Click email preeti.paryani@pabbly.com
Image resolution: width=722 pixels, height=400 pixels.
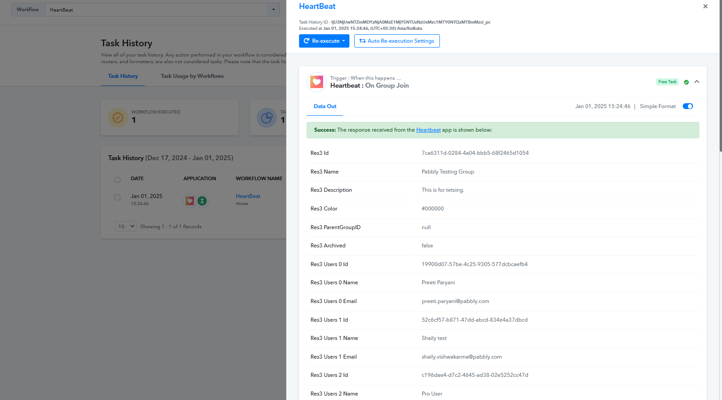[x=455, y=301]
